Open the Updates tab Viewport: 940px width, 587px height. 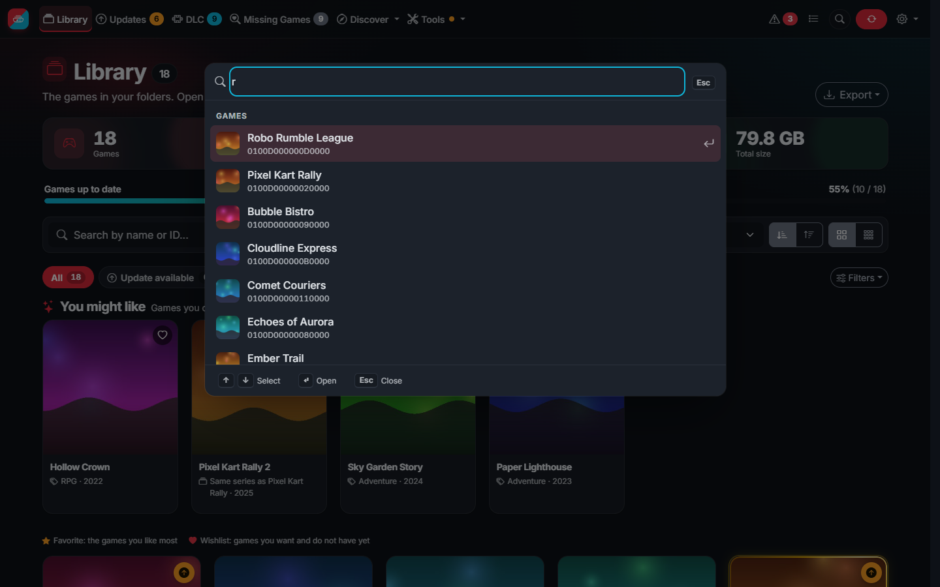tap(129, 20)
